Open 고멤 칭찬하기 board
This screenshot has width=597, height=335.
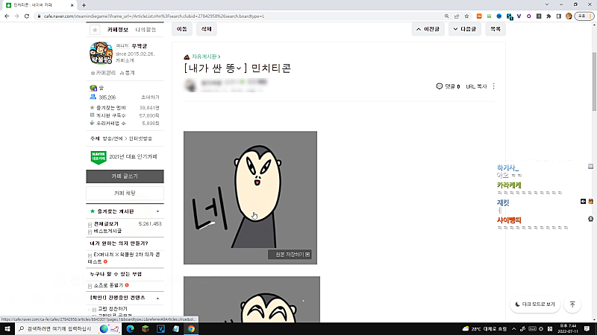pyautogui.click(x=113, y=309)
